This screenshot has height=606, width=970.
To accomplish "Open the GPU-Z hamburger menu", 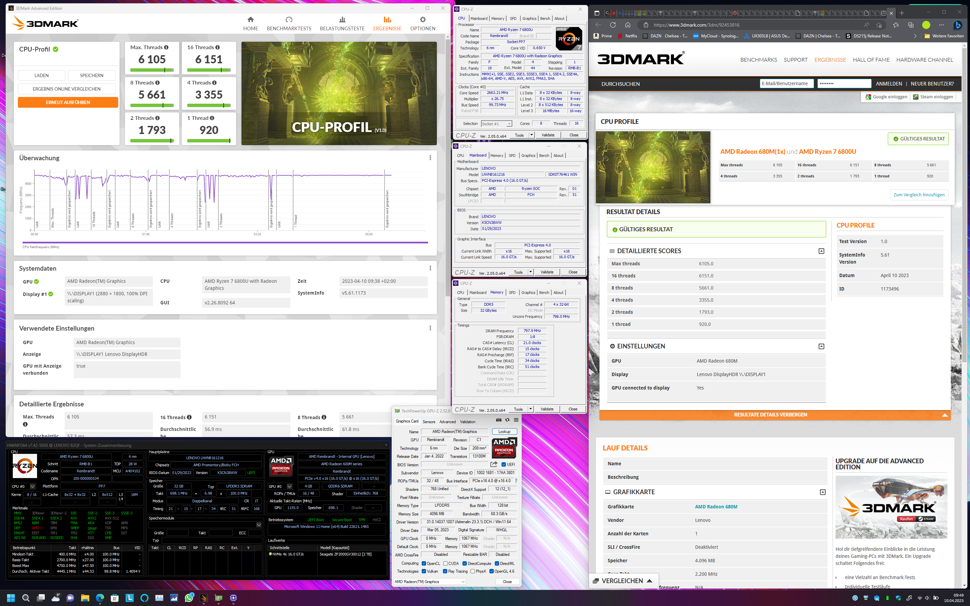I will click(x=516, y=419).
